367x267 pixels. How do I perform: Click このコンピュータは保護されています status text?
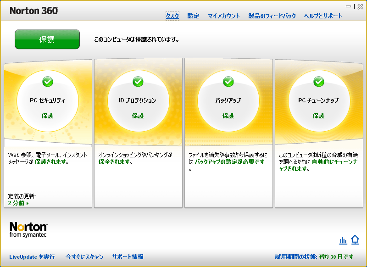(136, 39)
